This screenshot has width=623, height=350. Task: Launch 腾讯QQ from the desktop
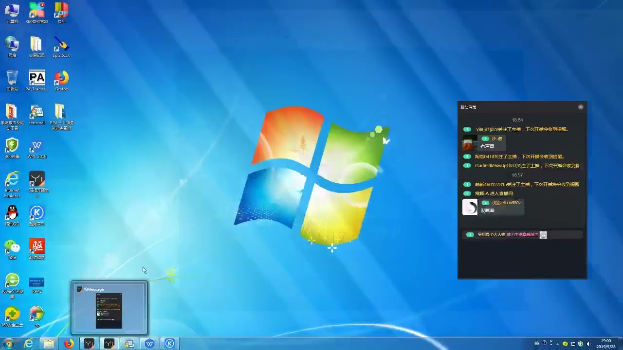(12, 215)
